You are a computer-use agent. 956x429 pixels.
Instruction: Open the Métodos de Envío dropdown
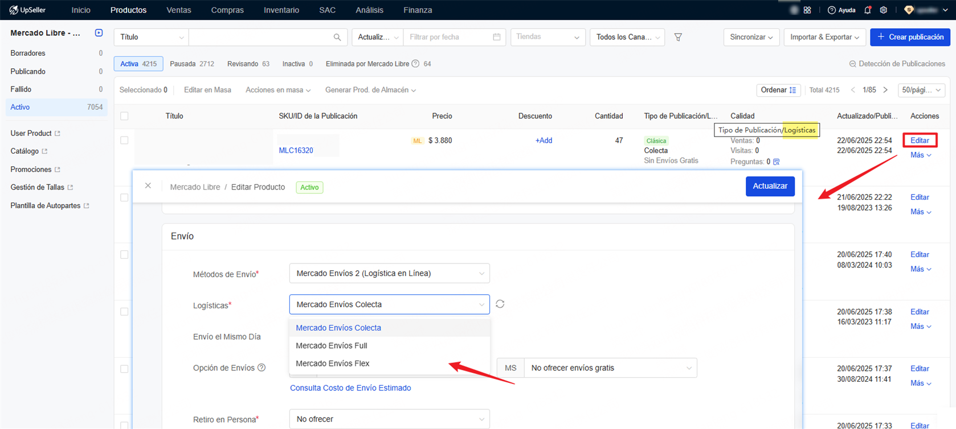[390, 273]
